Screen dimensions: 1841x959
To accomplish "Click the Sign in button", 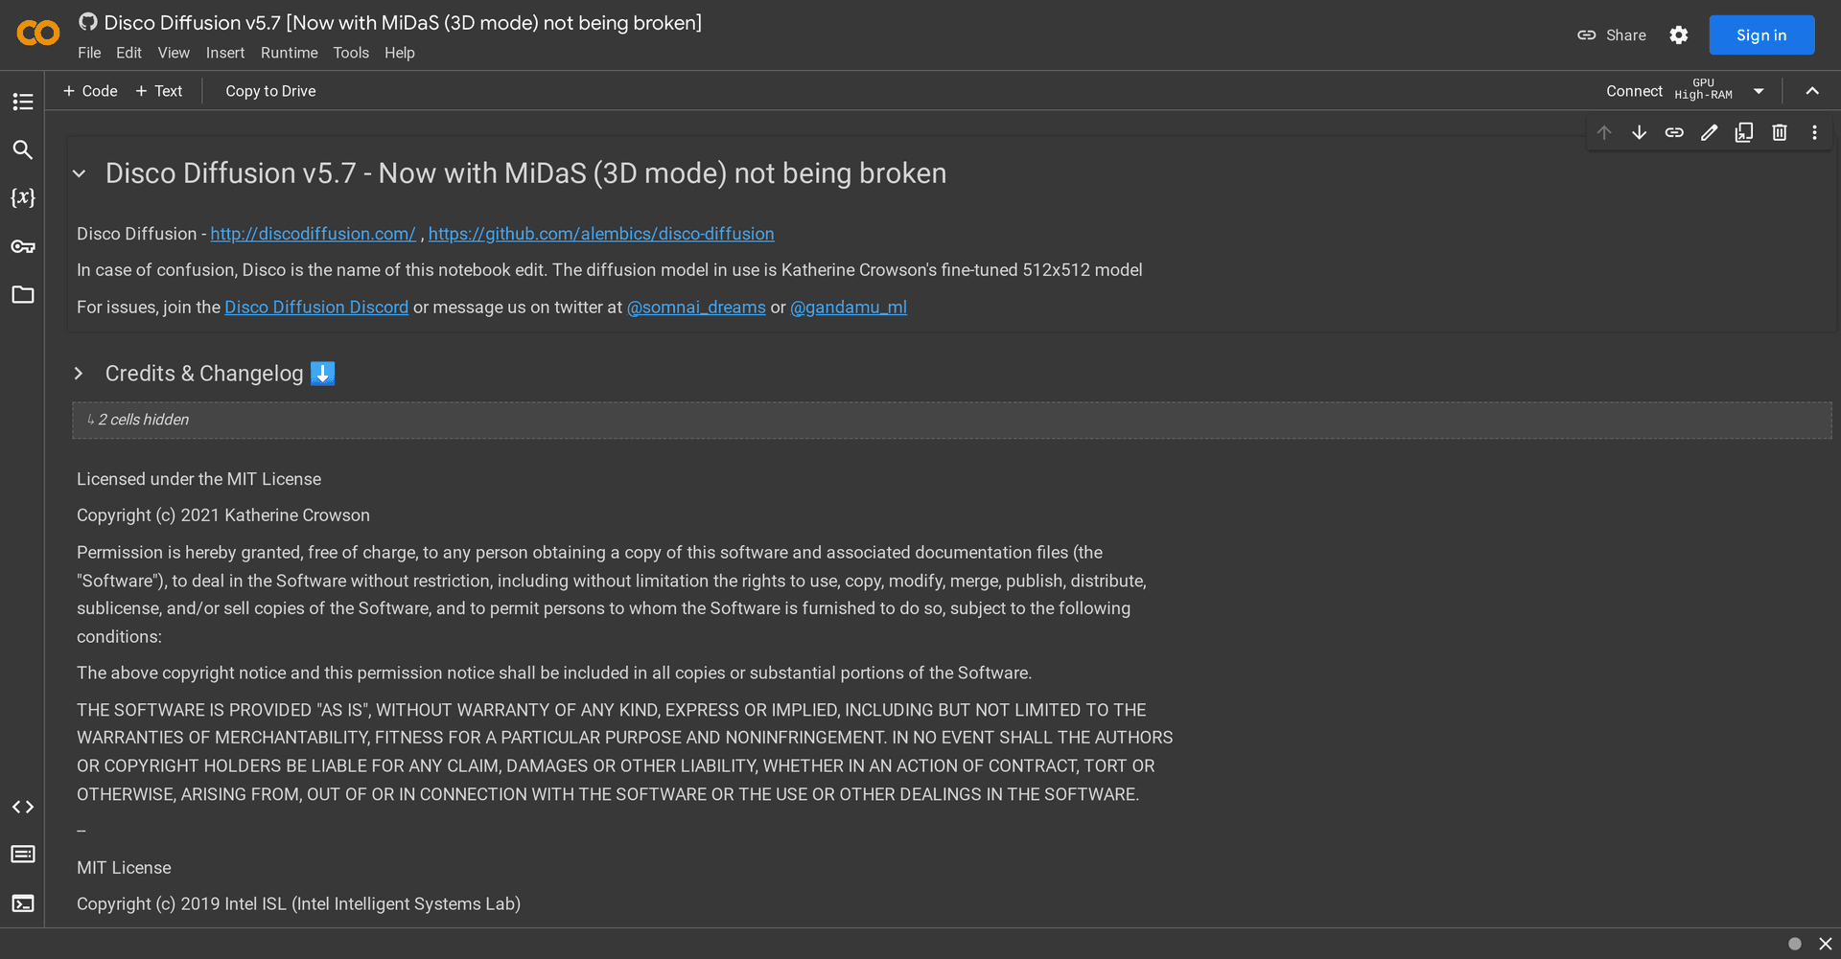I will (x=1761, y=35).
